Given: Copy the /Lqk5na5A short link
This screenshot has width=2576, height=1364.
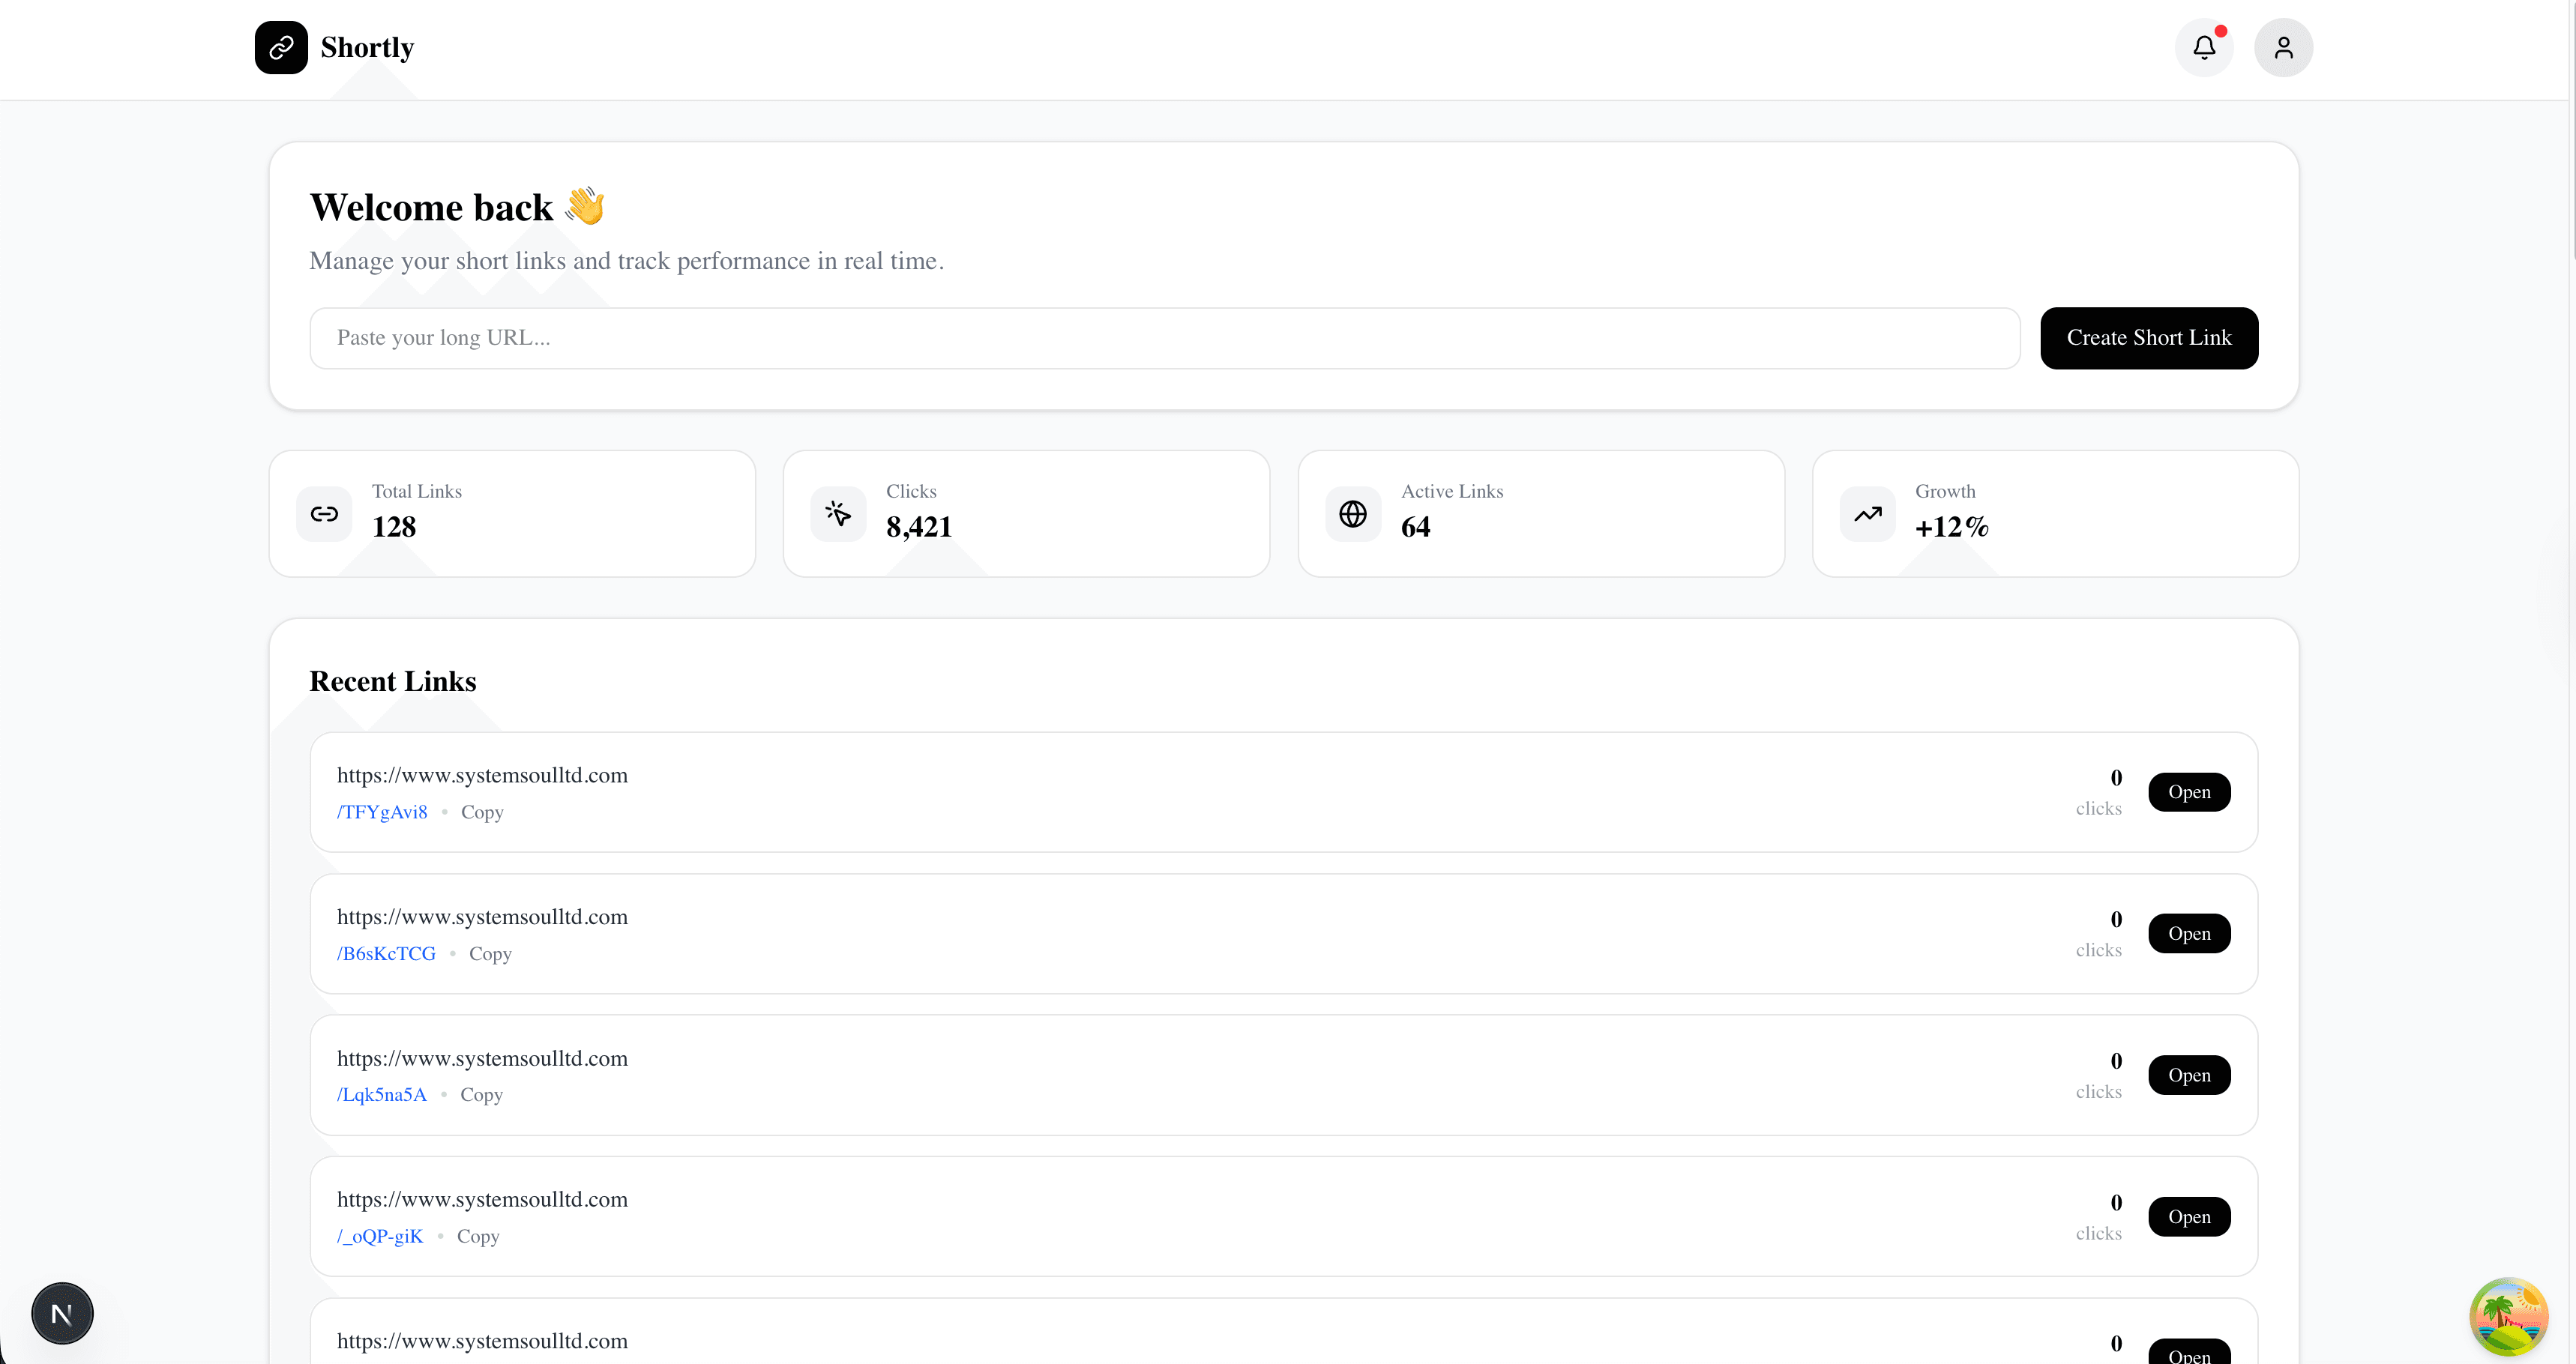Looking at the screenshot, I should click(481, 1094).
